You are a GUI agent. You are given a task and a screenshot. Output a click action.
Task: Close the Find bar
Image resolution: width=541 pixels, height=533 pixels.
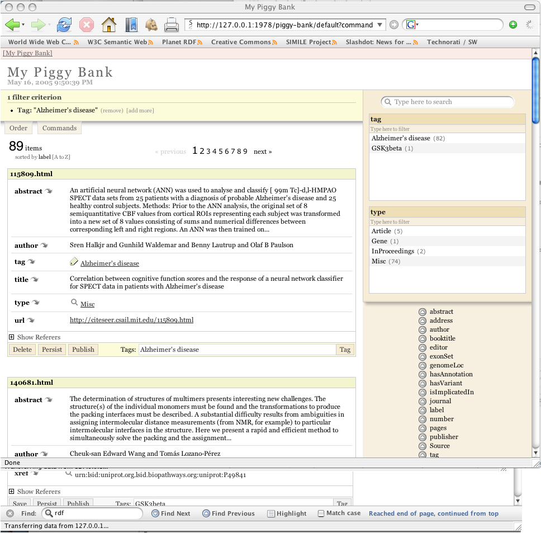coord(10,513)
